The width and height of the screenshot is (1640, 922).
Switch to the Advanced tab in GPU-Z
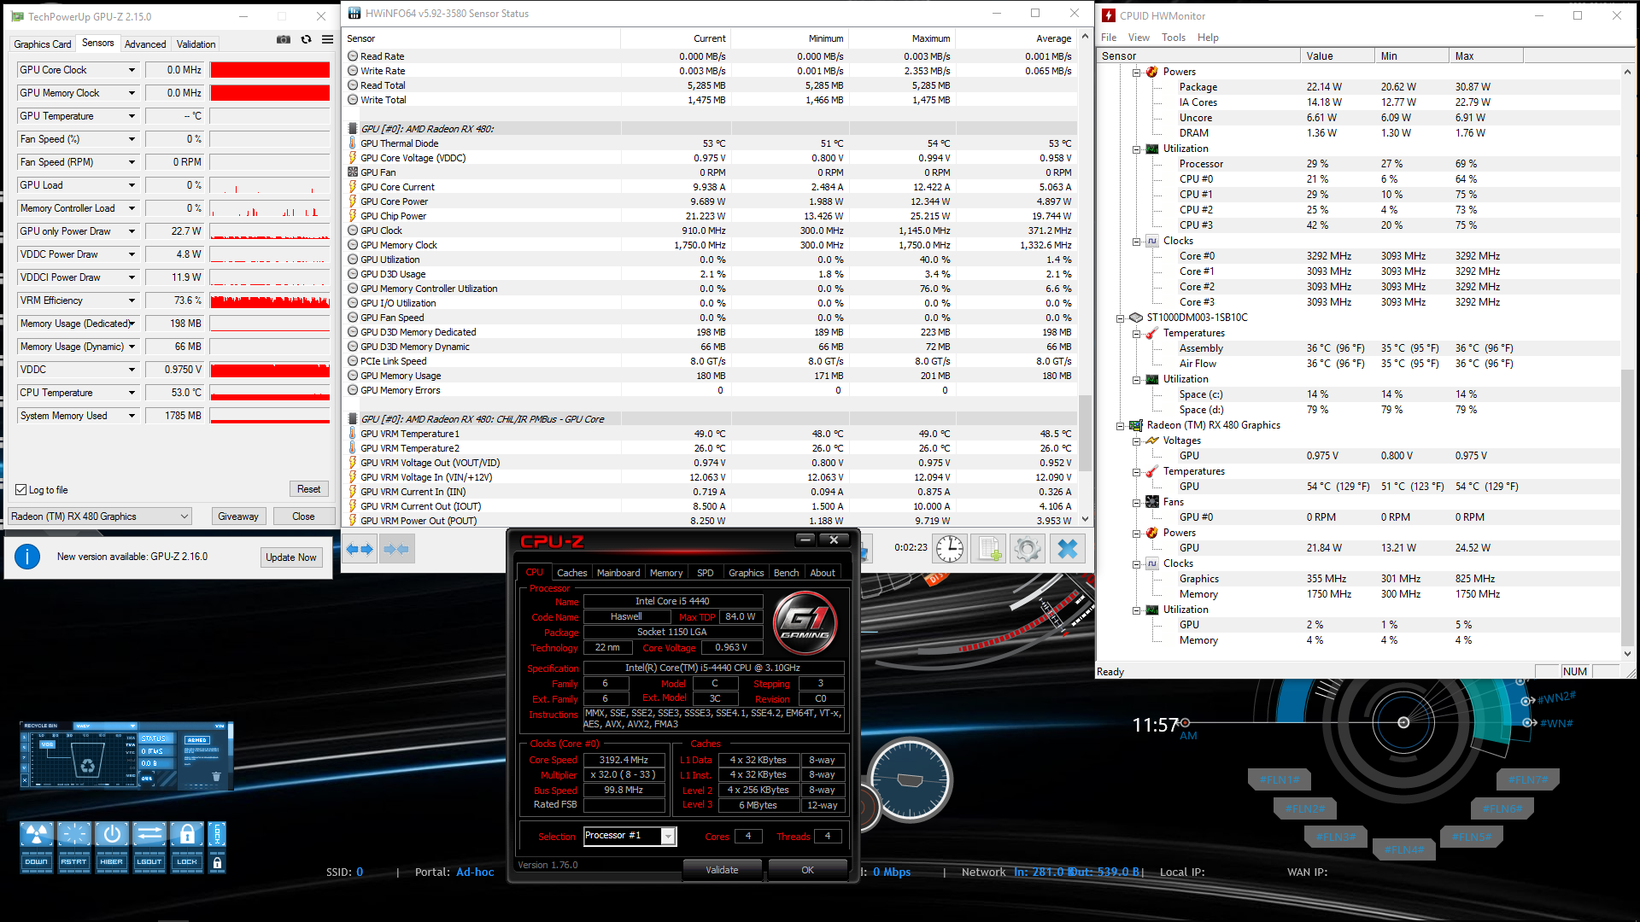point(145,44)
